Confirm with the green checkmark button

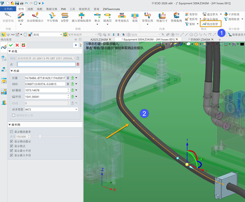coord(11,45)
